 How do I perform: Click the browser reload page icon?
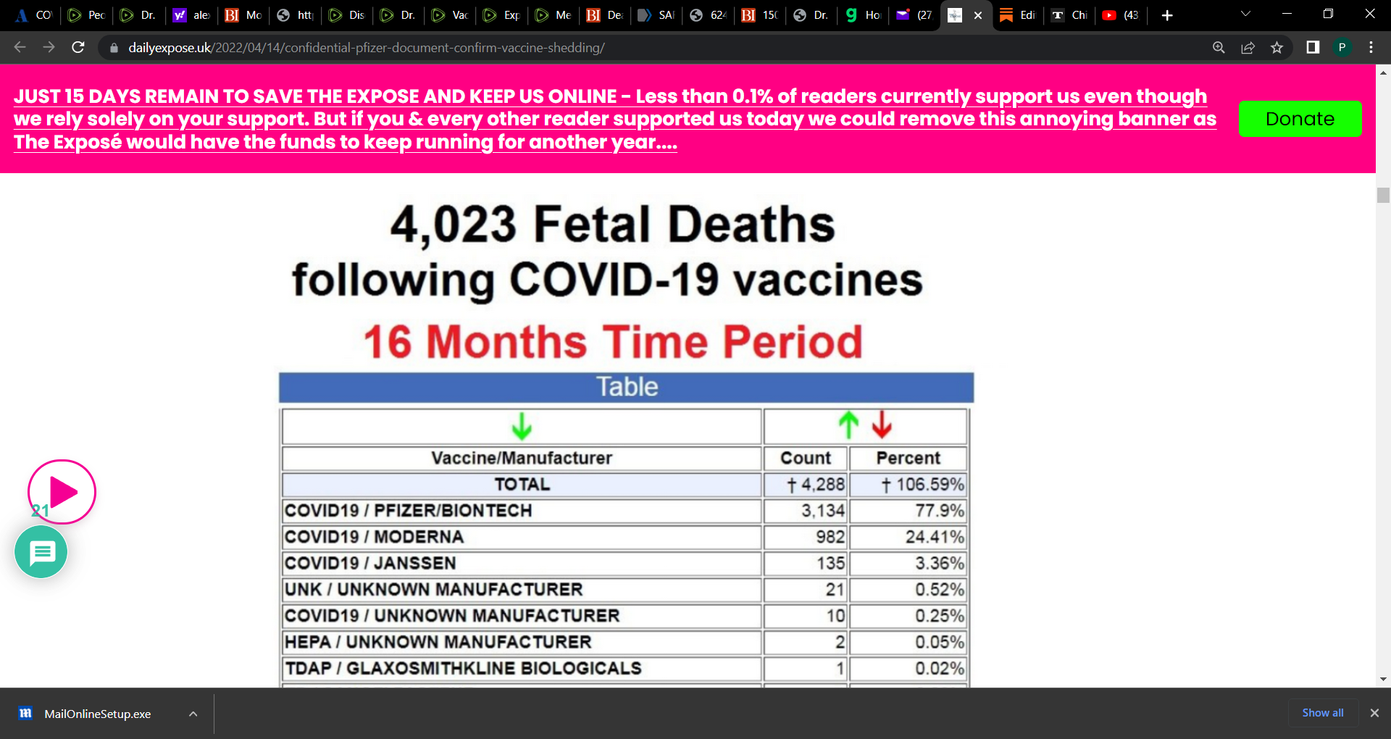78,48
